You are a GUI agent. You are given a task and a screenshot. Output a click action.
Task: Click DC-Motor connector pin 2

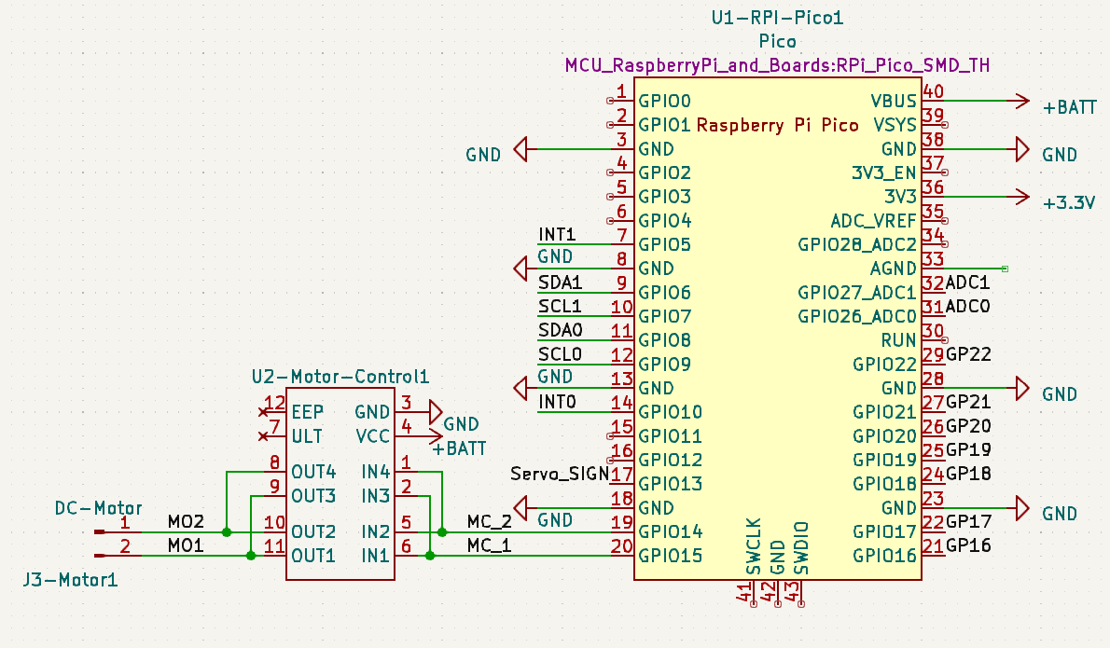tap(118, 556)
